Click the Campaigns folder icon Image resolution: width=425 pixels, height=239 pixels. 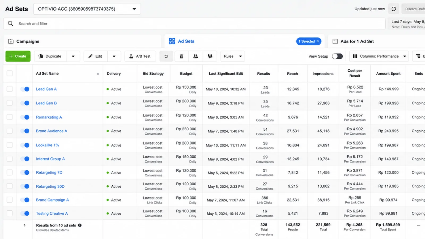point(11,41)
